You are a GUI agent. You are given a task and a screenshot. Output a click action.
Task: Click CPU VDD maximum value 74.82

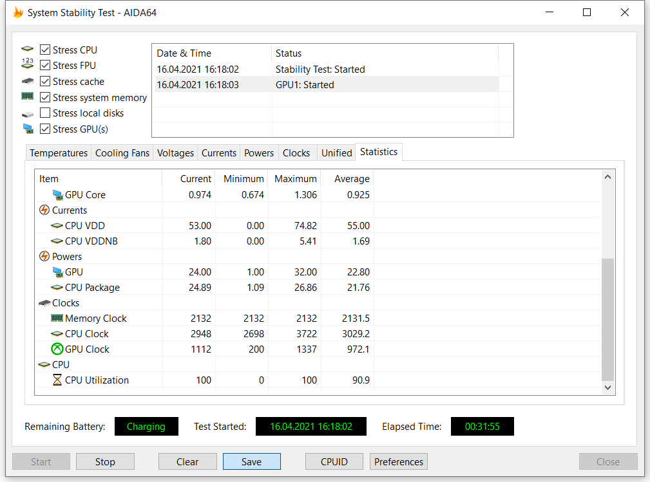click(305, 226)
